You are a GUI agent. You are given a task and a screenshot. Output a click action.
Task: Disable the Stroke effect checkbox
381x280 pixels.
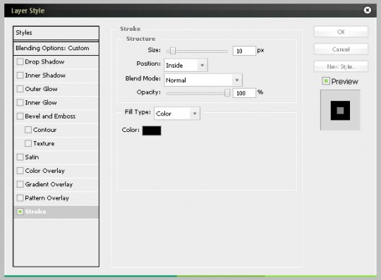tap(20, 212)
